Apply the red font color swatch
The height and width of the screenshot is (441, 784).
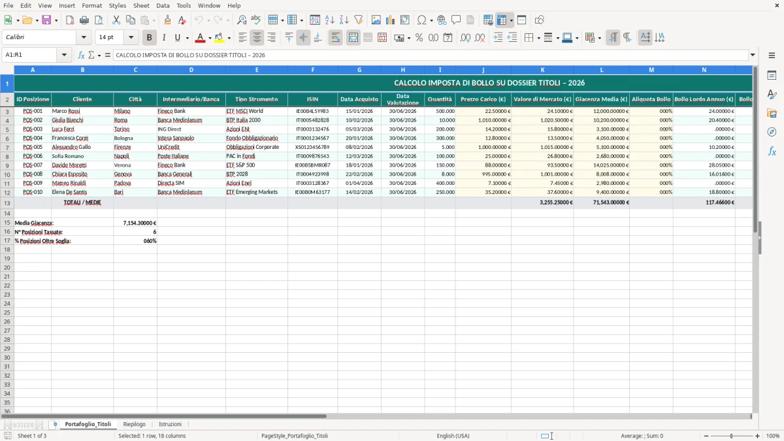pos(201,38)
